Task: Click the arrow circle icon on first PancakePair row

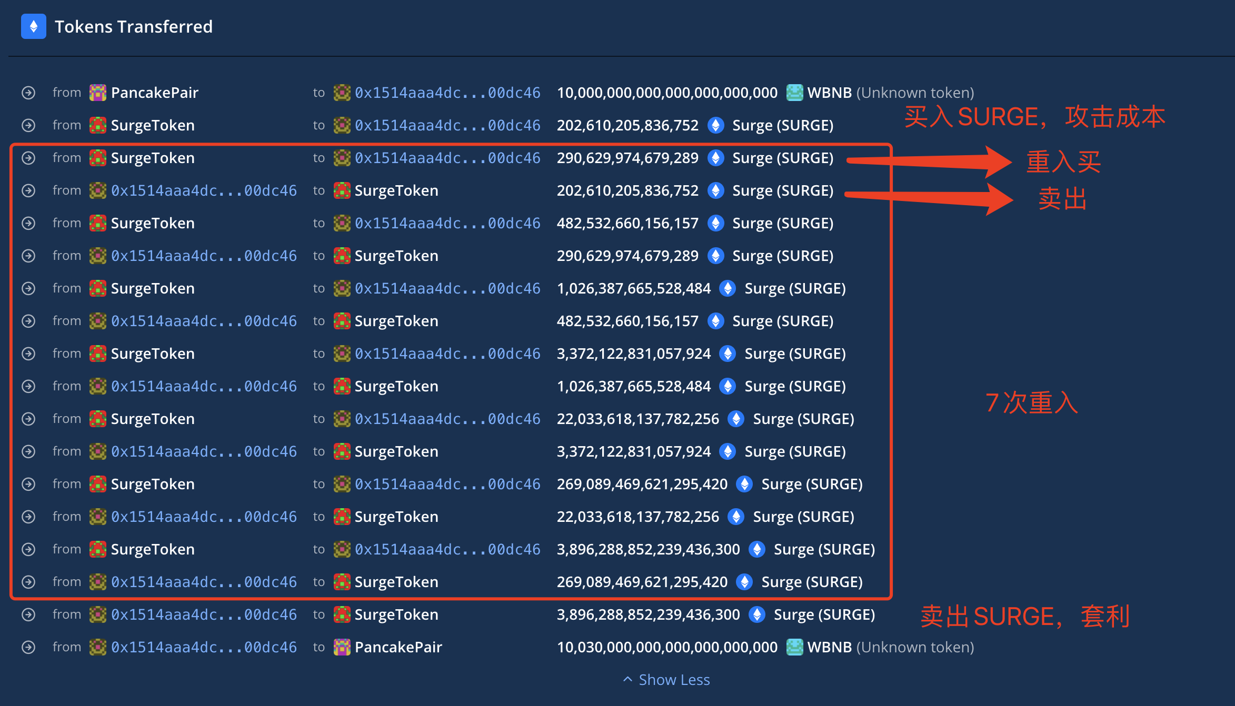Action: tap(28, 93)
